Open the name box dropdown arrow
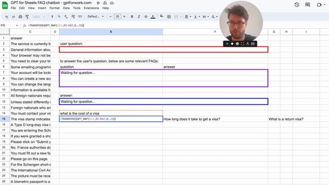 (x=17, y=25)
